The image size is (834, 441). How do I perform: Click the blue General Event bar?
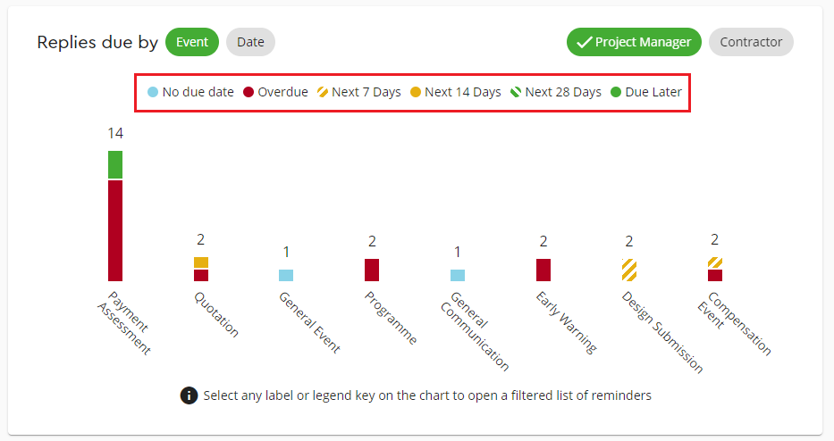(x=286, y=275)
